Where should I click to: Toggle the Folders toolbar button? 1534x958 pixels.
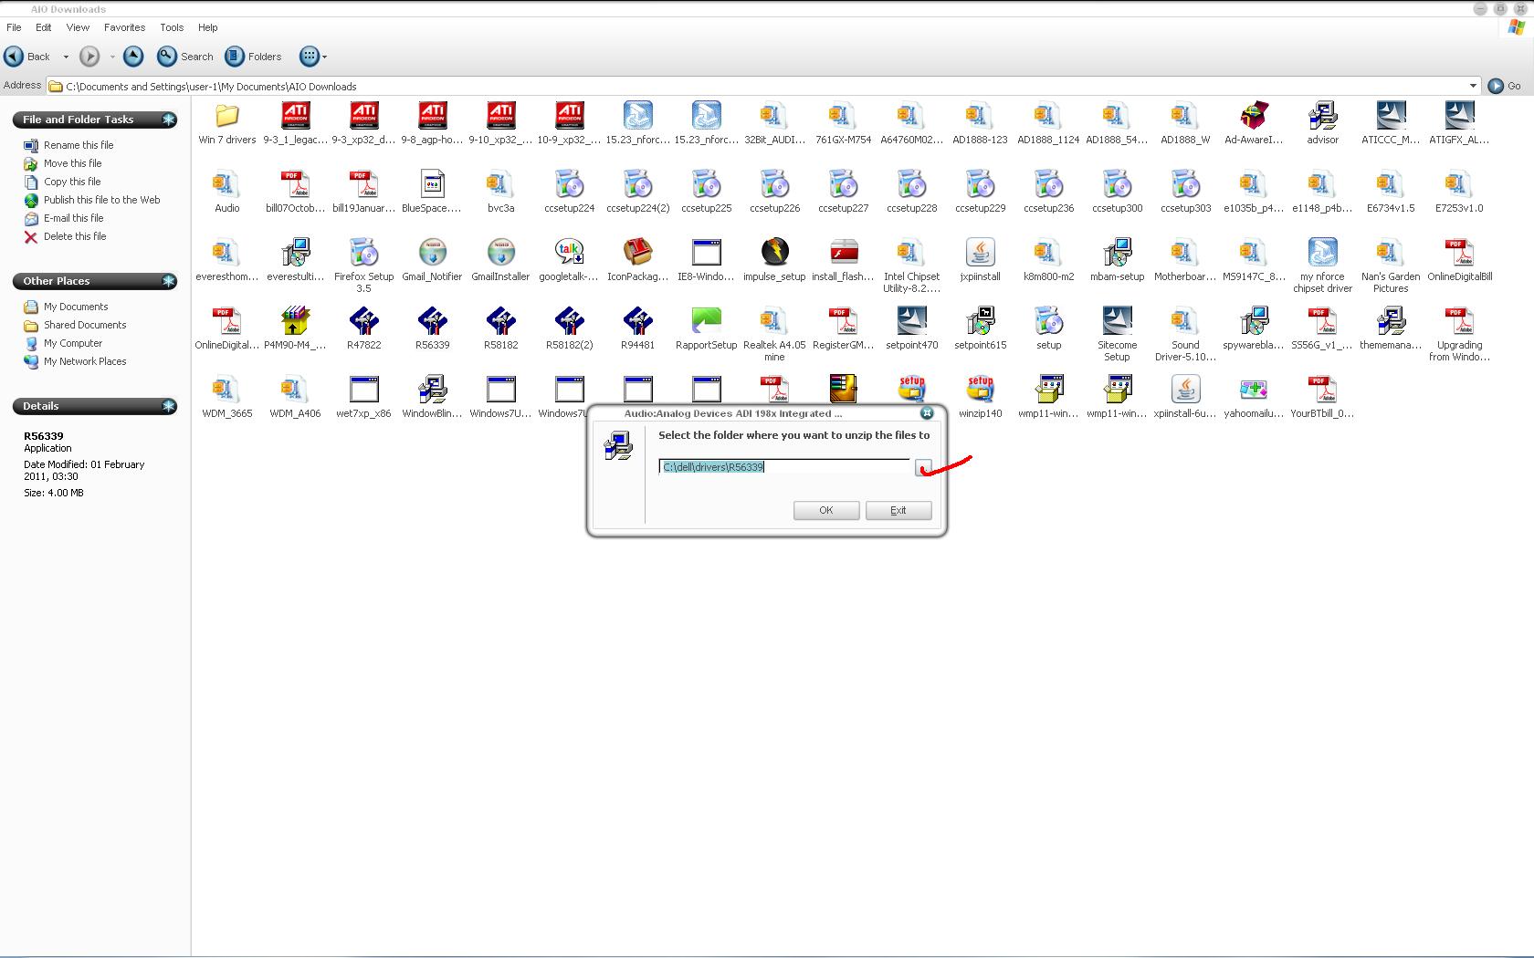[253, 57]
